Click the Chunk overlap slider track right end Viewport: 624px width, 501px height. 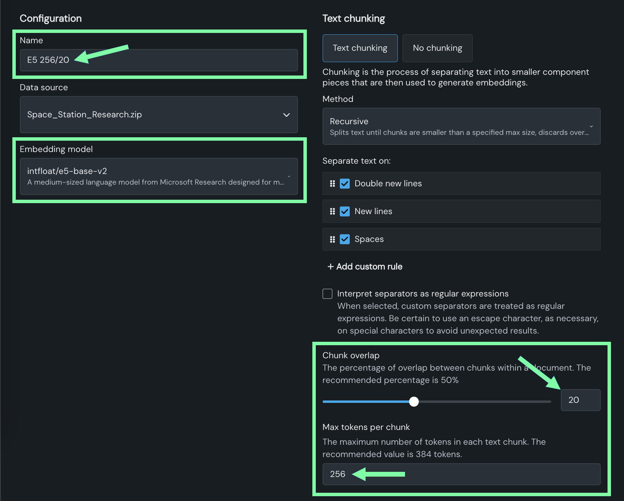pyautogui.click(x=548, y=401)
